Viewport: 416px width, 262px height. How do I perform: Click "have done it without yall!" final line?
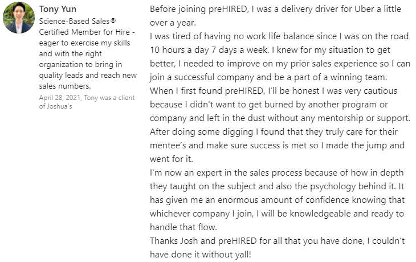point(200,254)
